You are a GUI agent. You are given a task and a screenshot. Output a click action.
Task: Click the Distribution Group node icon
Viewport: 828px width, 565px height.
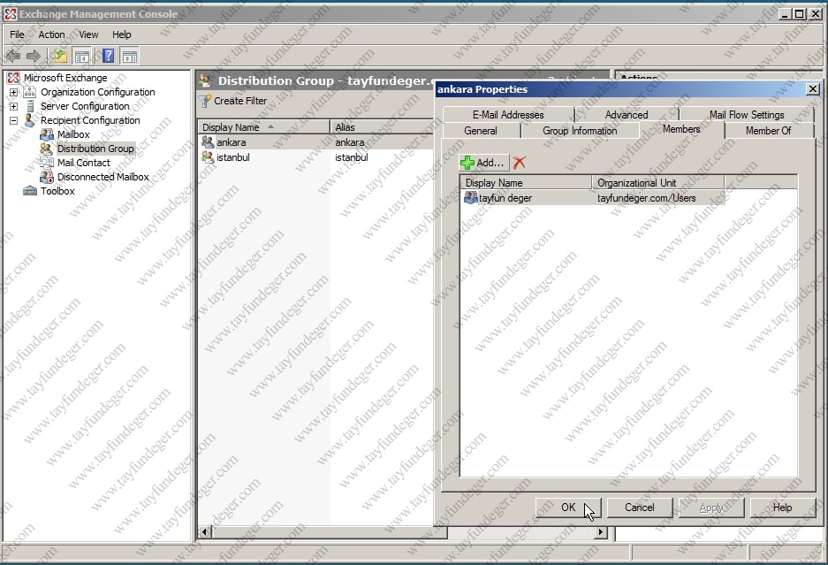pos(47,149)
